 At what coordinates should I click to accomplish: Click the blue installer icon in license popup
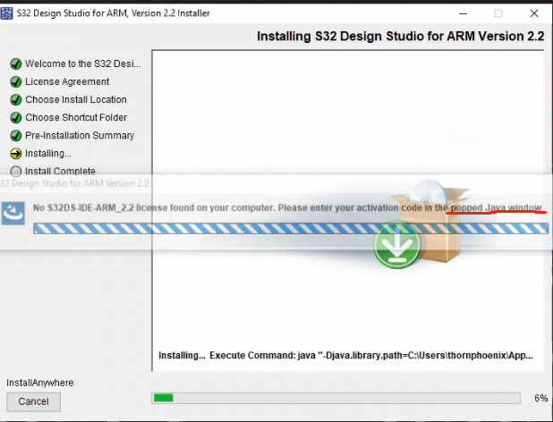point(13,213)
